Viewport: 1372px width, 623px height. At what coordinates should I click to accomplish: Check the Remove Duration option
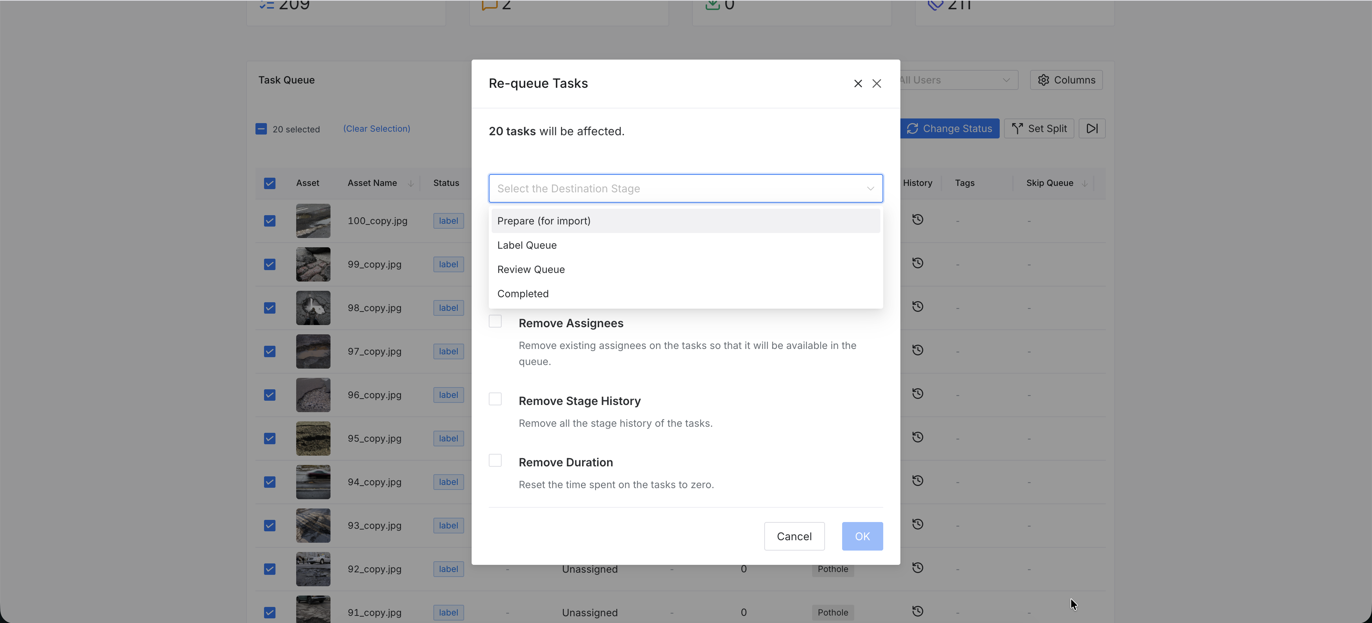(495, 460)
